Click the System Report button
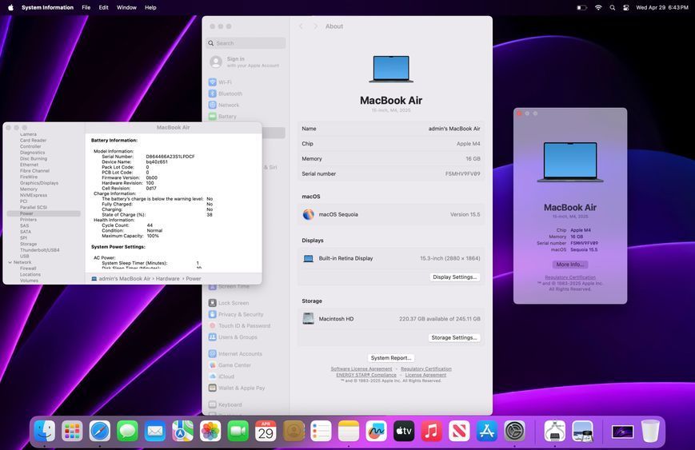Image resolution: width=695 pixels, height=450 pixels. pos(391,358)
